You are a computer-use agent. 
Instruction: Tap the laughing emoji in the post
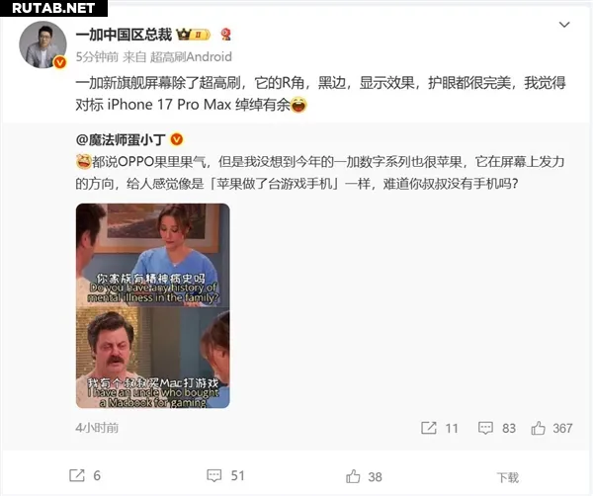tap(298, 105)
